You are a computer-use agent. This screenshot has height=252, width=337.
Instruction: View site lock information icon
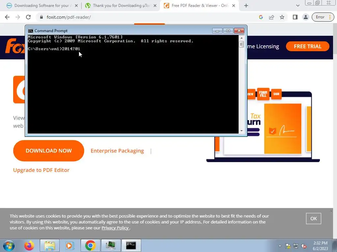(41, 17)
